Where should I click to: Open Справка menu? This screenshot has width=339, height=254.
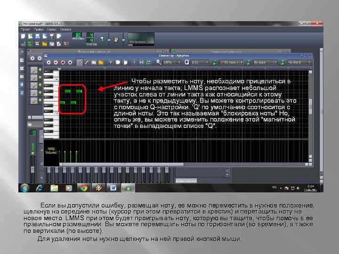[65, 29]
